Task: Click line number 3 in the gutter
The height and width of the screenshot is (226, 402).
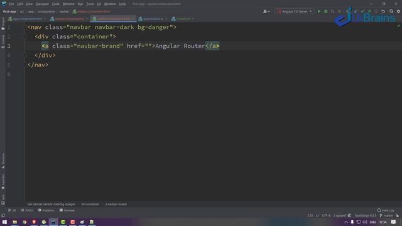Action: coord(9,46)
